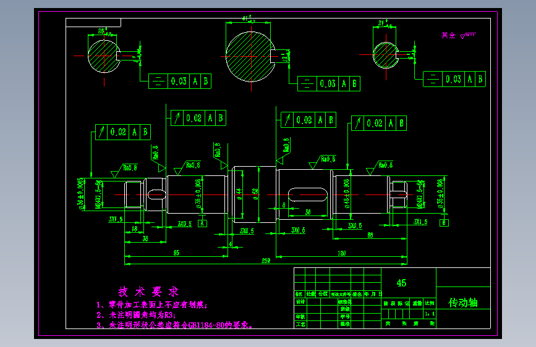
Task: Click overall length dimension '259'
Action: 266,261
